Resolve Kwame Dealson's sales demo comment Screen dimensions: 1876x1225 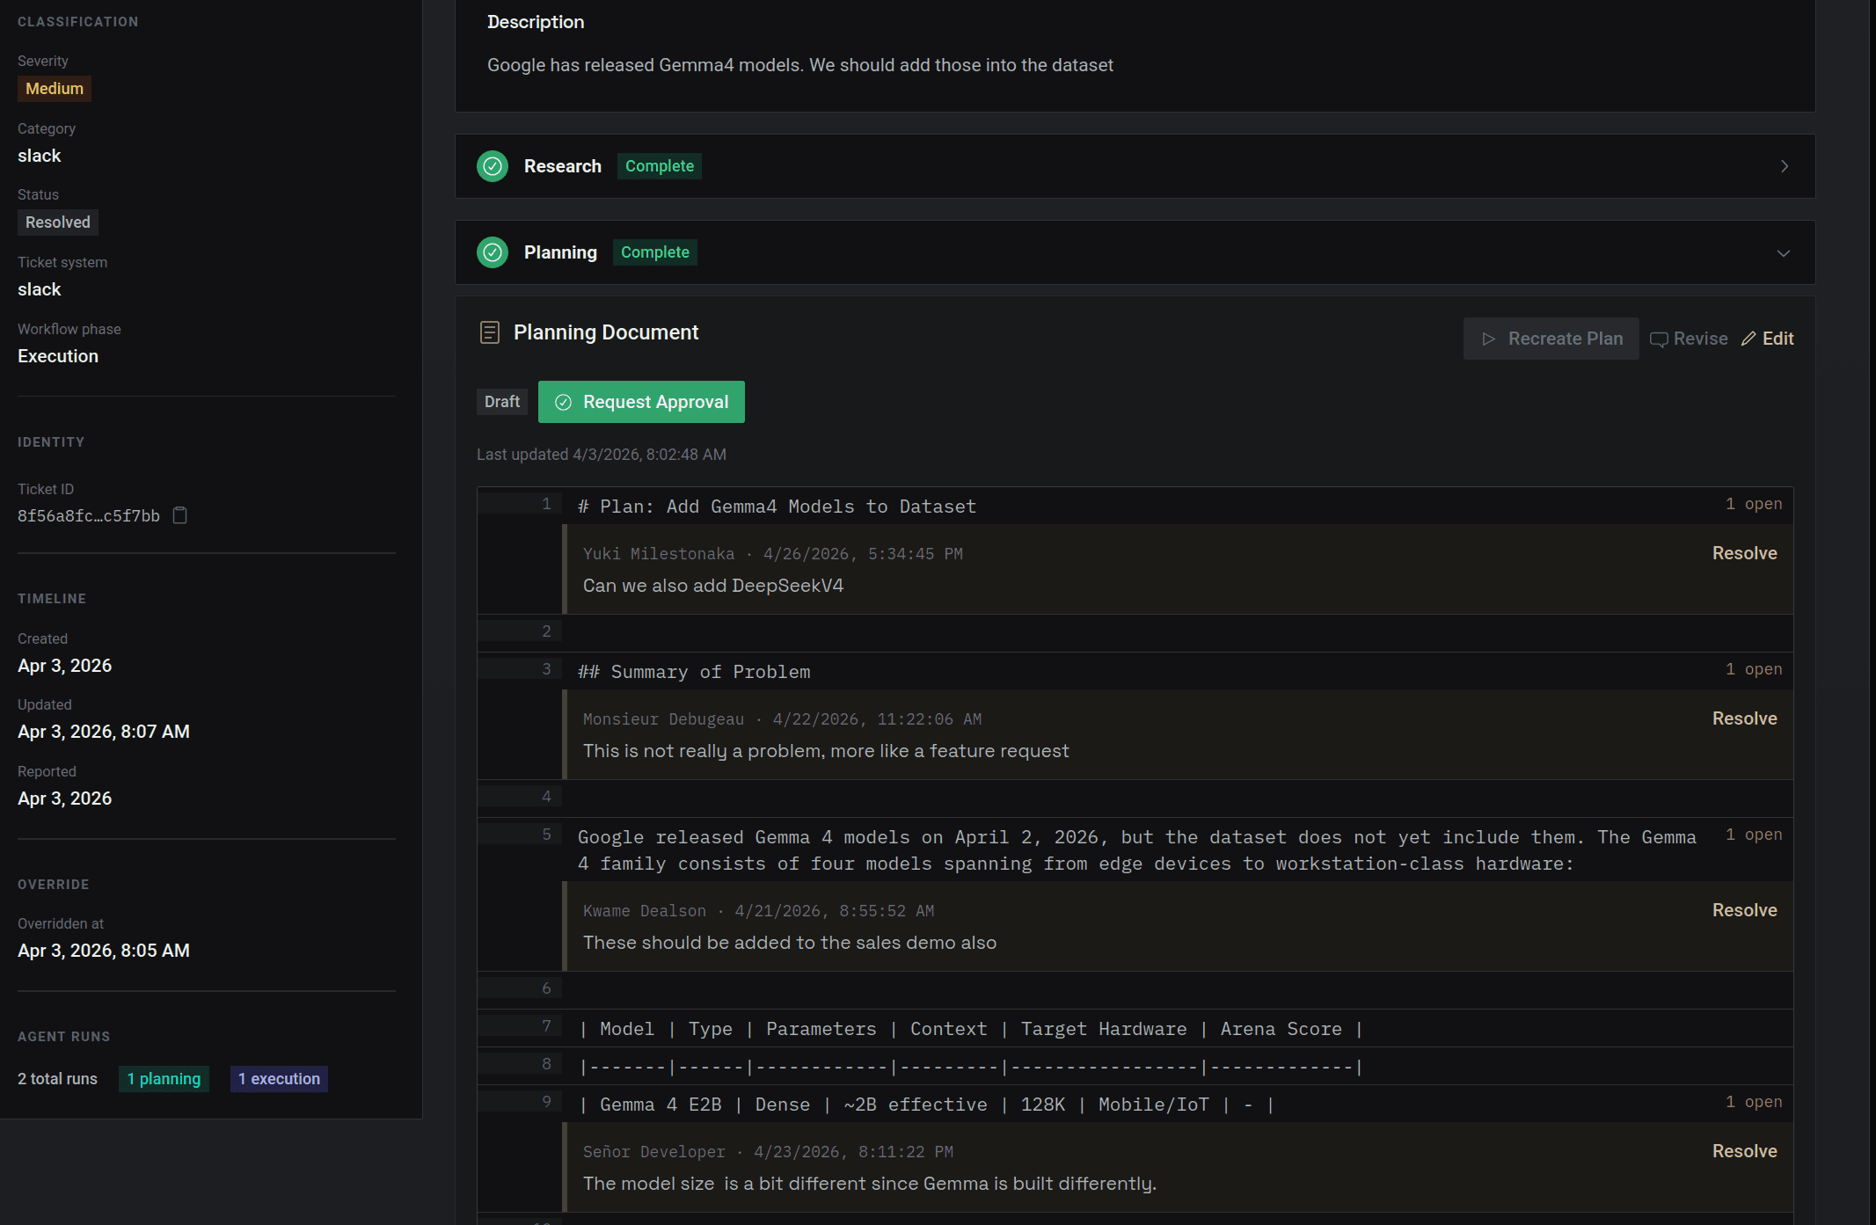[x=1744, y=910]
